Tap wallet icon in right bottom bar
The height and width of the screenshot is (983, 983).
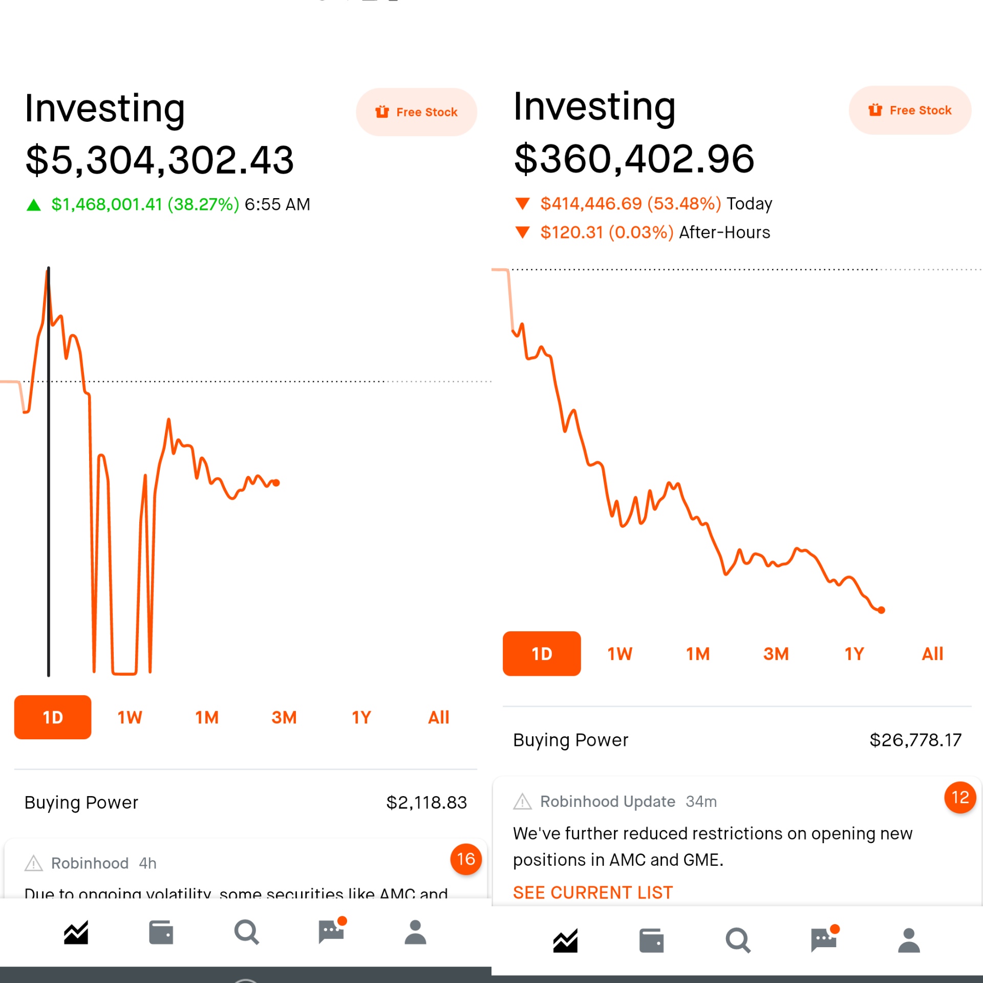651,941
